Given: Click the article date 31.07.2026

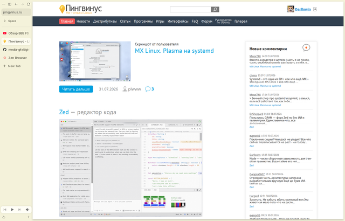Looking at the screenshot, I should (x=108, y=89).
